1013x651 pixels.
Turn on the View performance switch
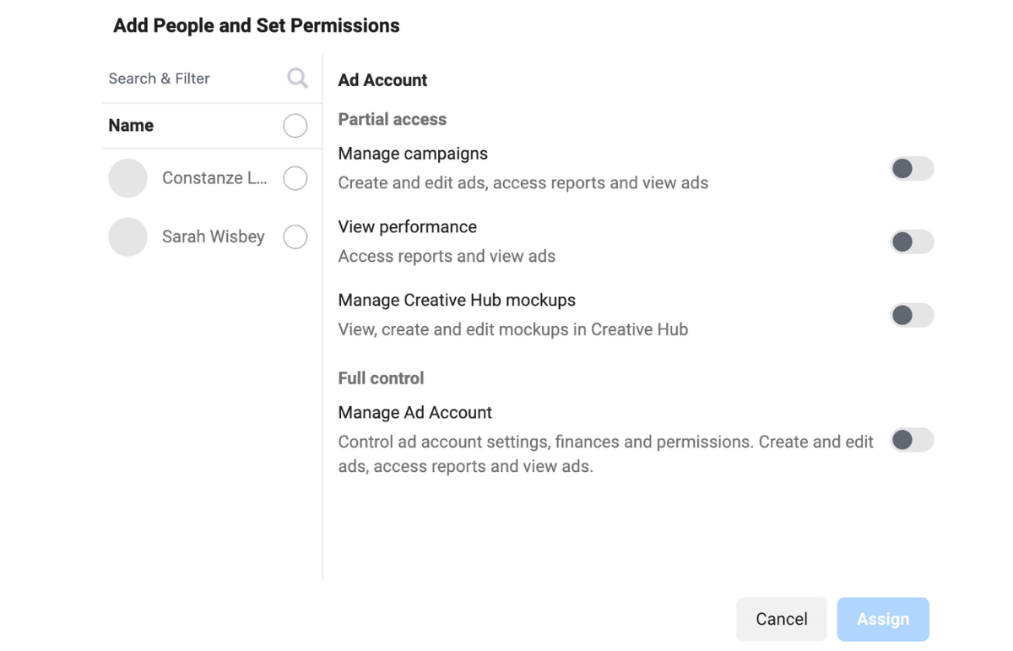click(x=912, y=242)
